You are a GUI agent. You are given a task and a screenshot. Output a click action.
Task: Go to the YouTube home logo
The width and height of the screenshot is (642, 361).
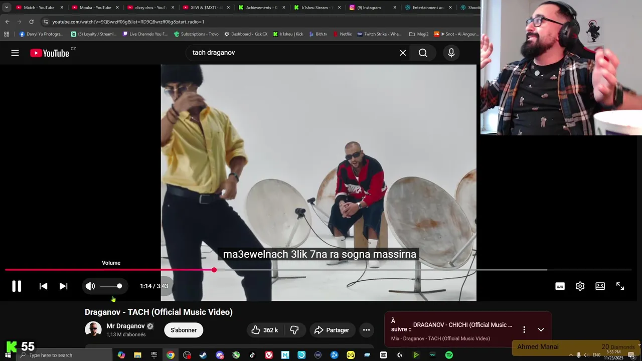[50, 53]
